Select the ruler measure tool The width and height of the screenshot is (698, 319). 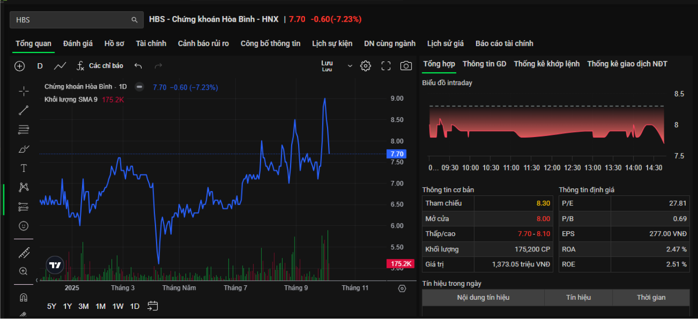coord(24,253)
